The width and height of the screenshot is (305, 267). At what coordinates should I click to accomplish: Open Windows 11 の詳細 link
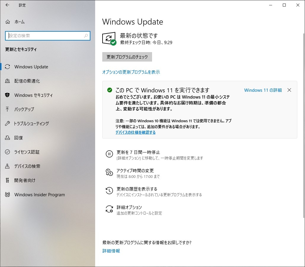click(263, 90)
